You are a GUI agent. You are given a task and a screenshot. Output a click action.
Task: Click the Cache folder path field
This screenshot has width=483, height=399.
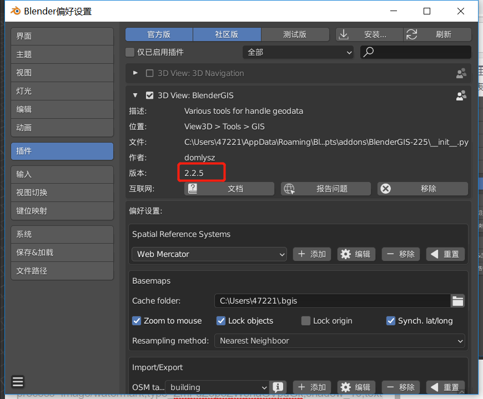click(333, 301)
